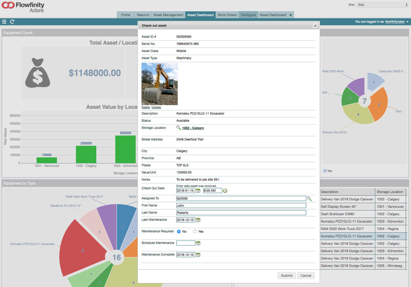This screenshot has height=287, width=411.
Task: Click the First Name field containing John
Action: (x=241, y=206)
